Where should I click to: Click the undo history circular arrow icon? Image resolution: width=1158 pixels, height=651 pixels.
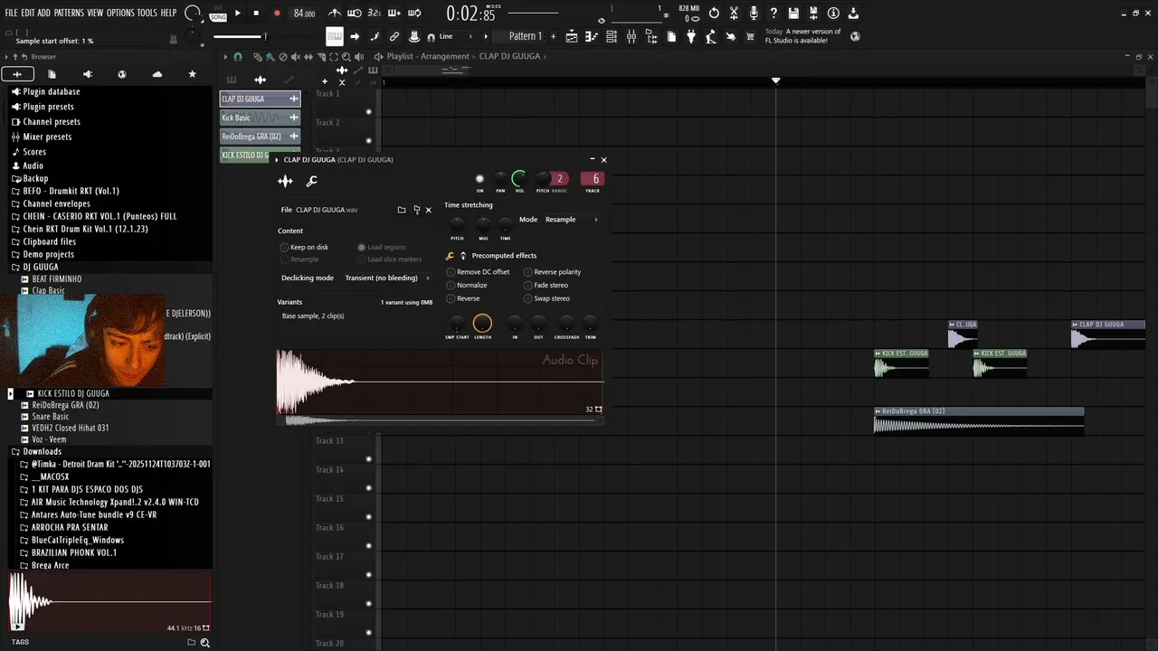714,13
